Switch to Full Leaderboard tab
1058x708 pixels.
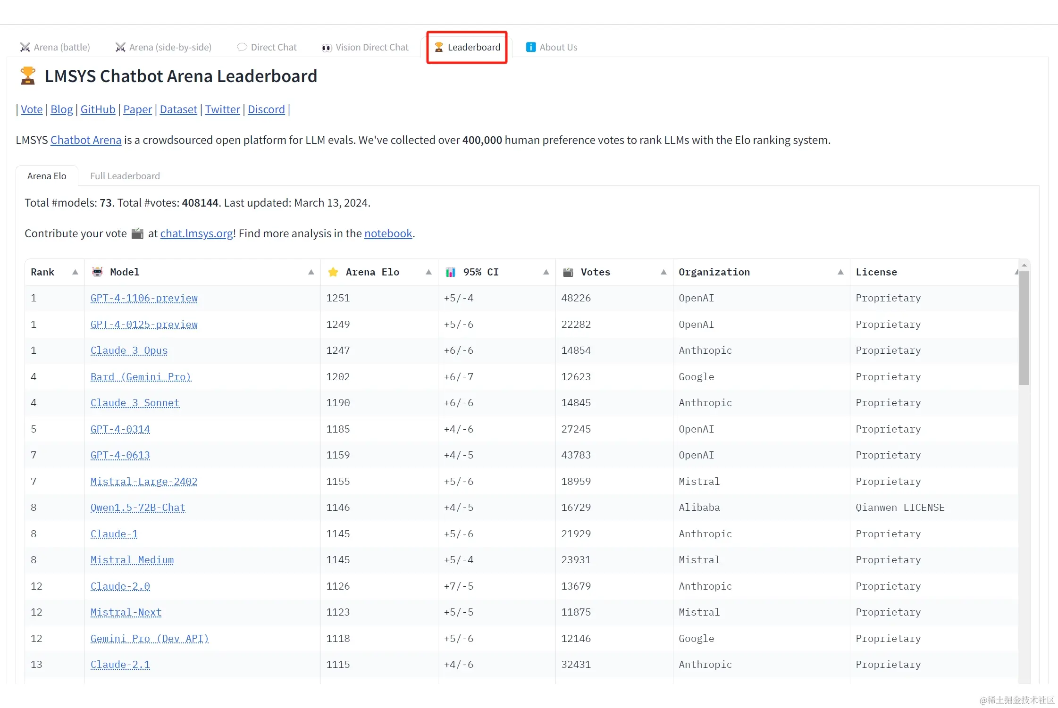(125, 176)
